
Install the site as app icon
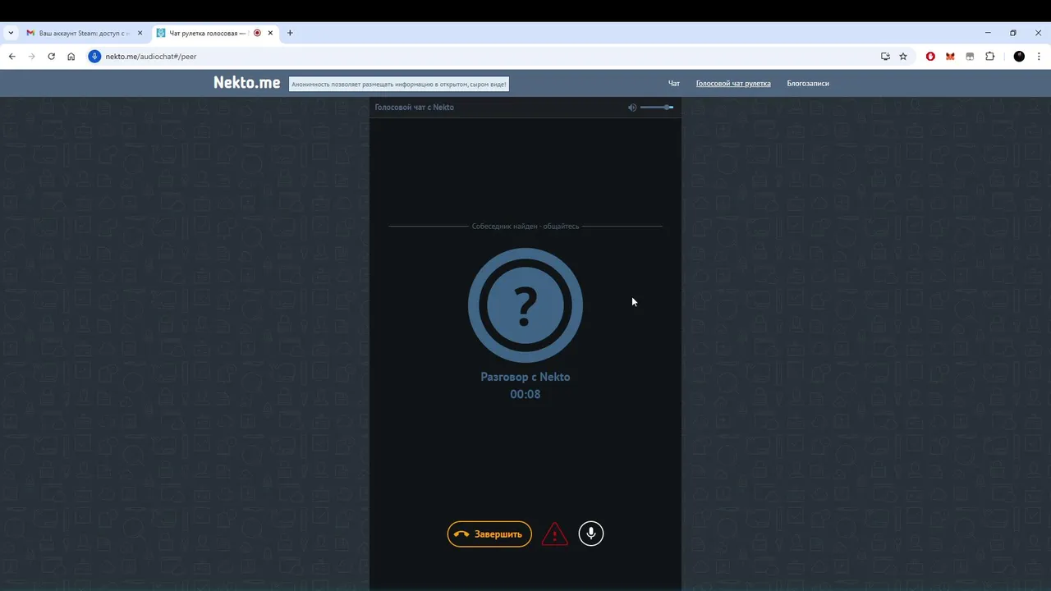pyautogui.click(x=885, y=57)
